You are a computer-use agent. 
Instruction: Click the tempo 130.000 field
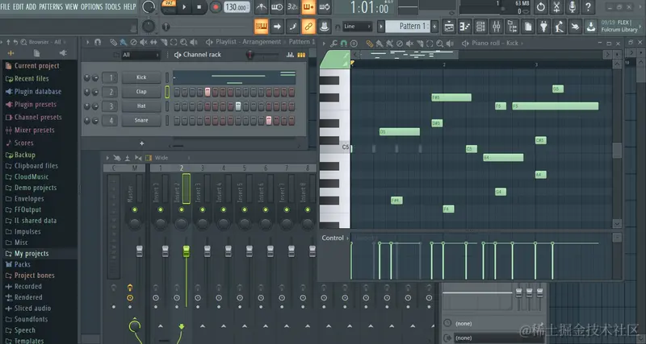[x=237, y=7]
